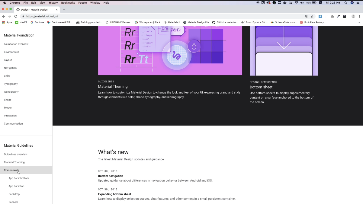
Task: Open the Bottom sheet card image
Action: tap(284, 51)
